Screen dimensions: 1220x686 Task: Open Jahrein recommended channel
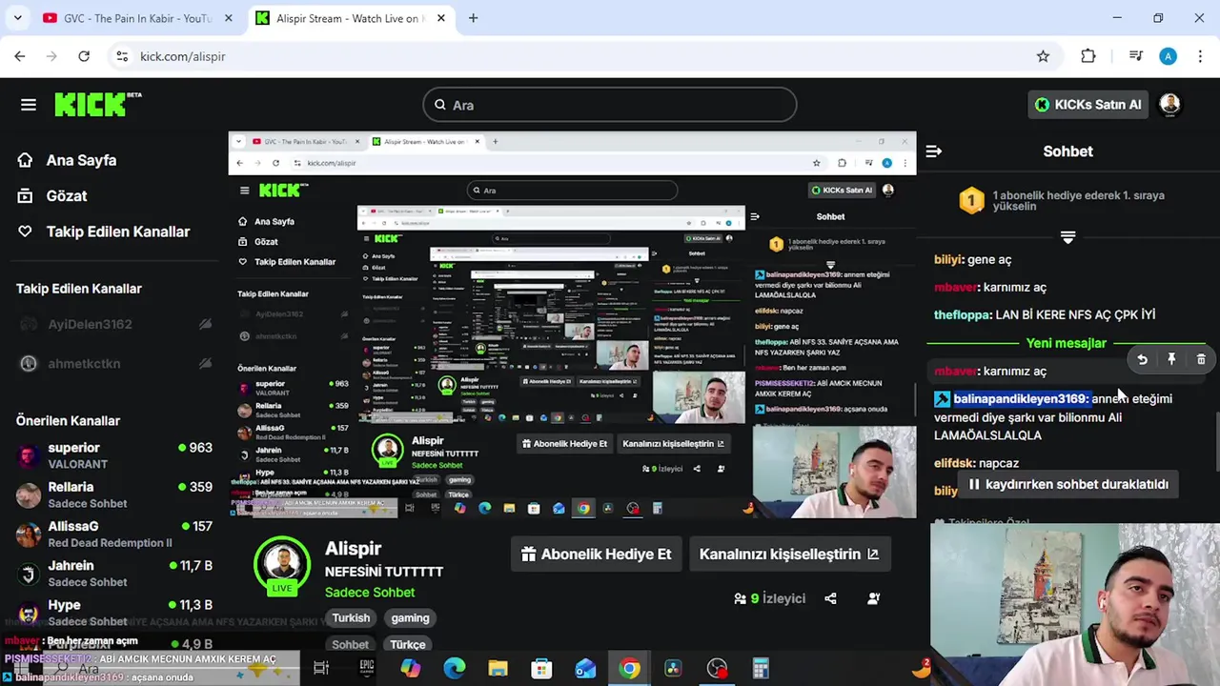[114, 574]
